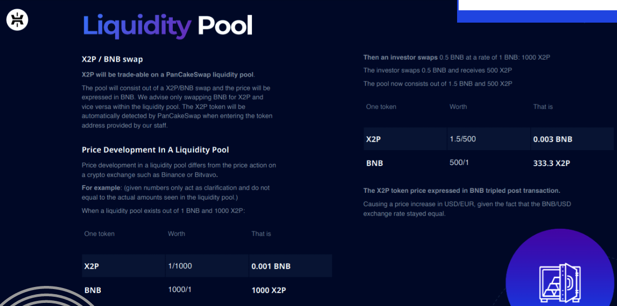Click the 1/1000 worth cell
This screenshot has height=306, width=617.
tap(207, 266)
